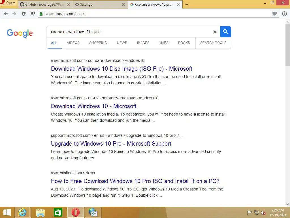Click the muted volume tray icon
The image size is (290, 218).
pyautogui.click(x=263, y=213)
